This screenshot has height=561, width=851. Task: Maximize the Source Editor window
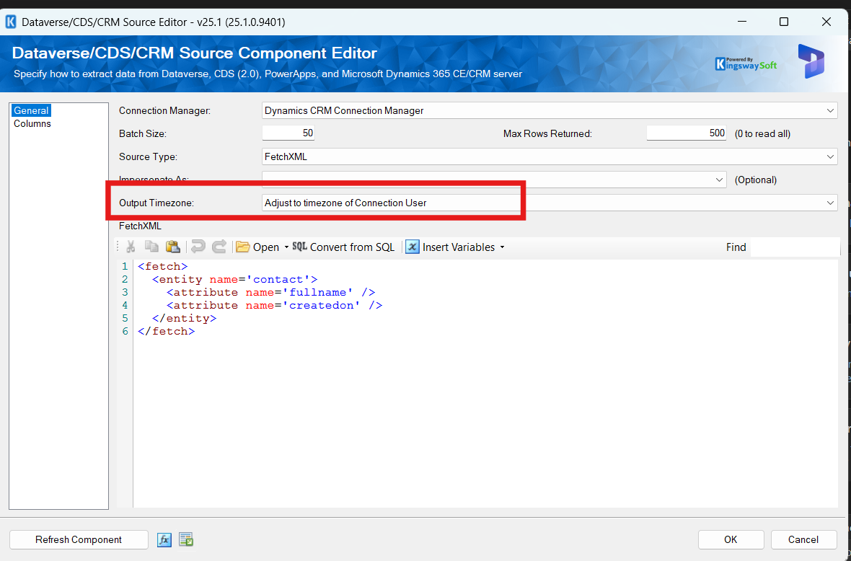(784, 22)
